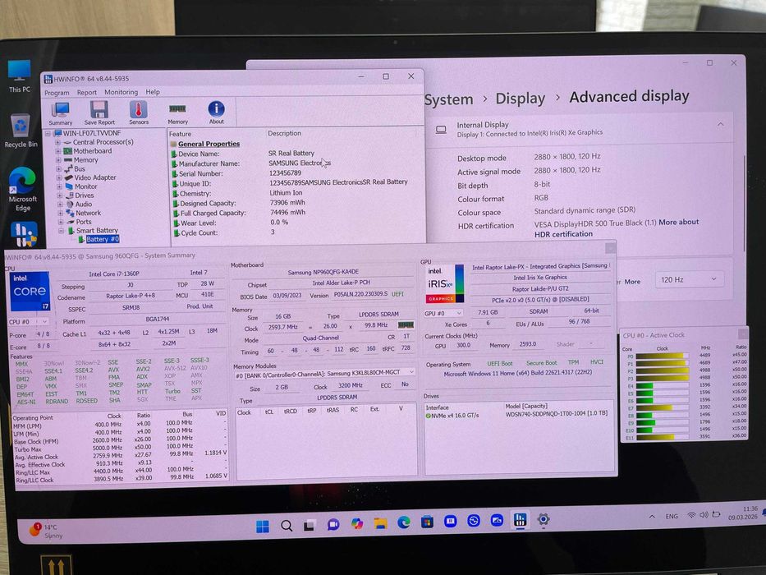
Task: Collapse the Smart Battery tree node
Action: tap(61, 231)
